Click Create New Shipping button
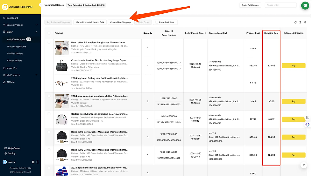This screenshot has width=312, height=176. tap(120, 22)
